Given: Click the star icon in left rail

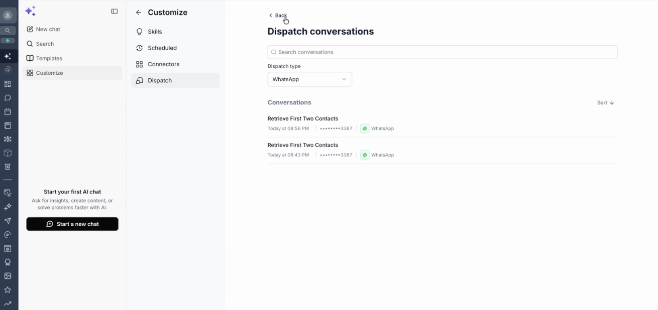Looking at the screenshot, I should click(8, 289).
